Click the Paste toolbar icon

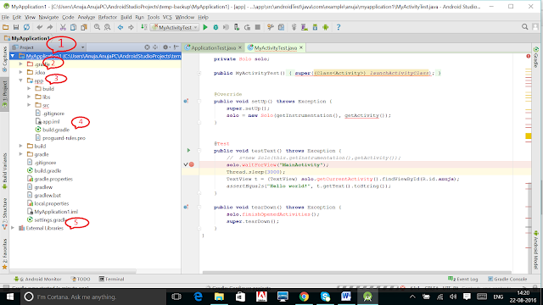click(x=84, y=27)
